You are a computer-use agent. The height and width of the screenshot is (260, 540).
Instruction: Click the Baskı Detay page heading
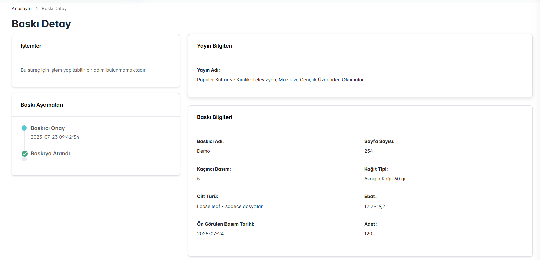pos(41,24)
